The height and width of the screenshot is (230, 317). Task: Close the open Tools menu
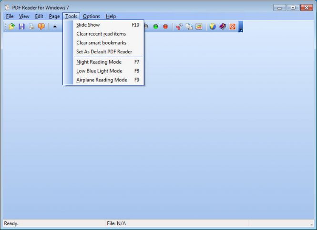71,16
